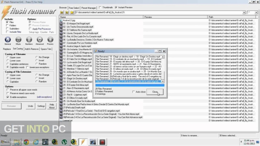Switch to the Replace tab

7,49
